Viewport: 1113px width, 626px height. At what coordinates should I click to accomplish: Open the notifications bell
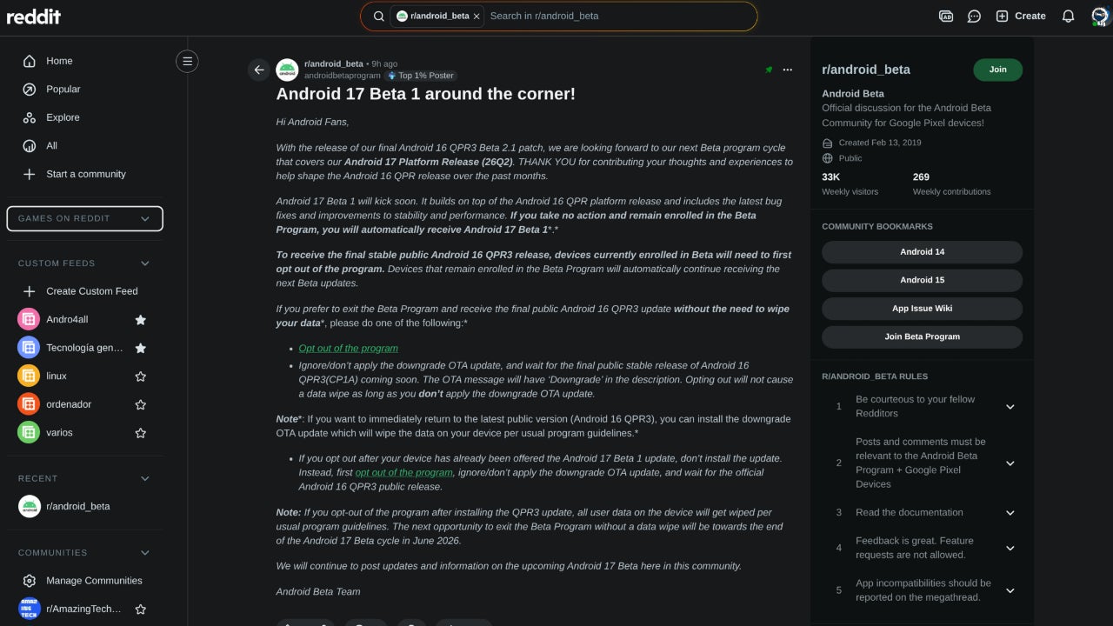[1069, 16]
